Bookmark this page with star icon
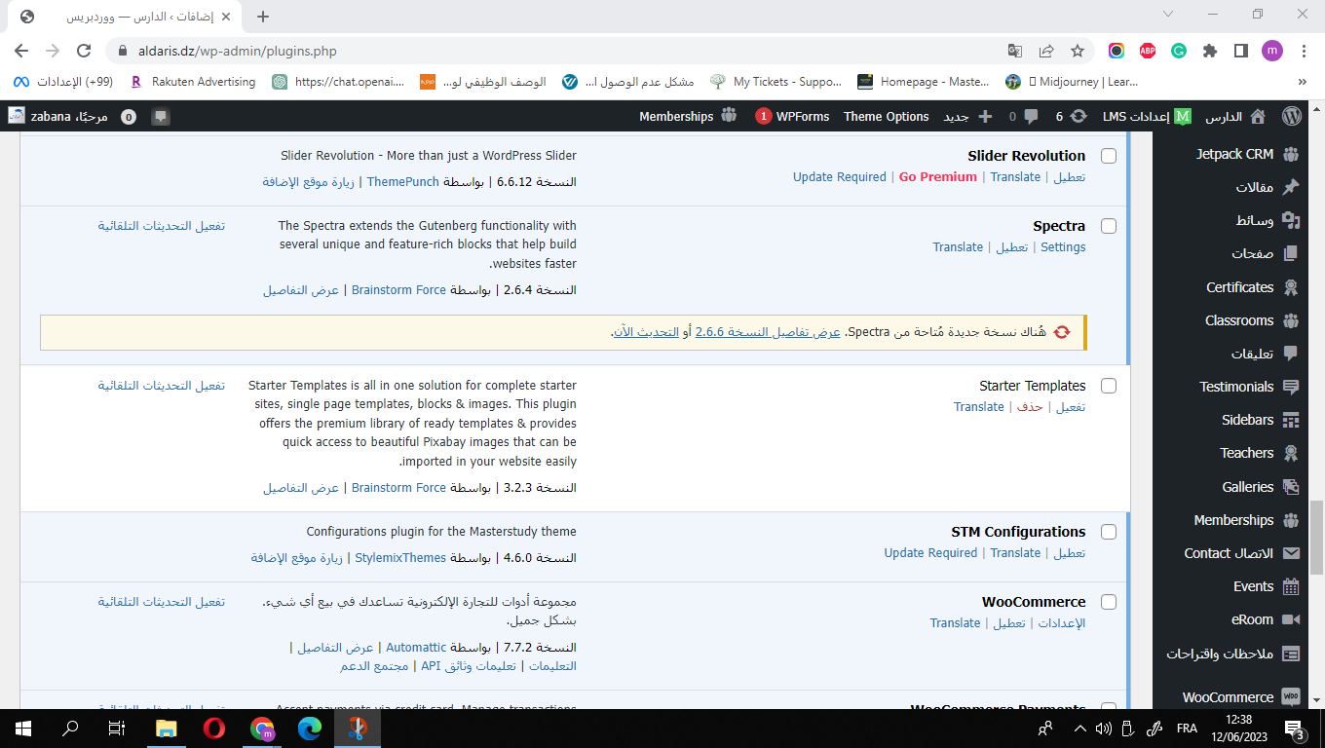The height and width of the screenshot is (748, 1325). (1078, 51)
